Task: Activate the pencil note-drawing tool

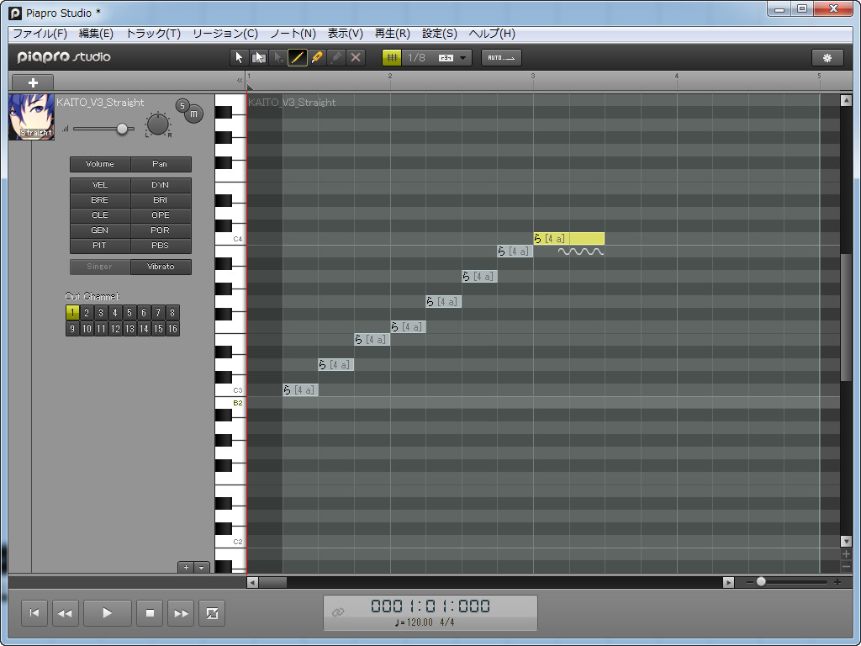Action: [x=297, y=58]
